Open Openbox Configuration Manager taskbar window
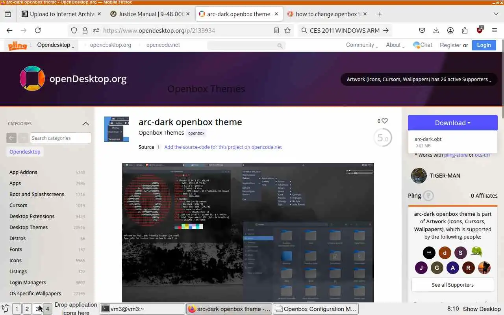Screen dimensions: 504x315 (x=316, y=309)
